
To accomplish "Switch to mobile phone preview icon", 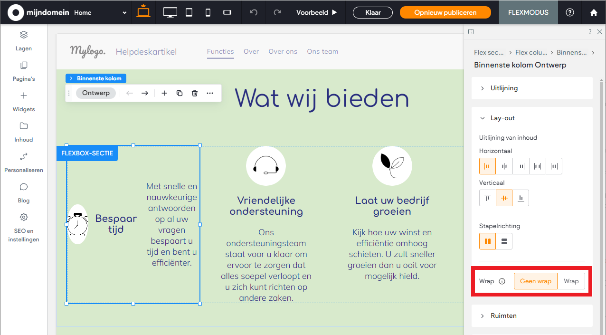I will click(208, 12).
